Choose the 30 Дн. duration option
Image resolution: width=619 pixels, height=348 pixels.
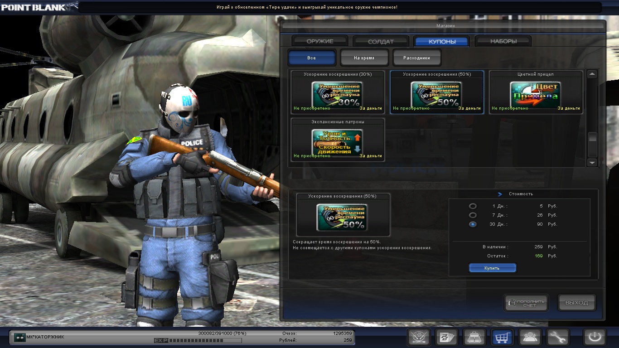(x=473, y=224)
